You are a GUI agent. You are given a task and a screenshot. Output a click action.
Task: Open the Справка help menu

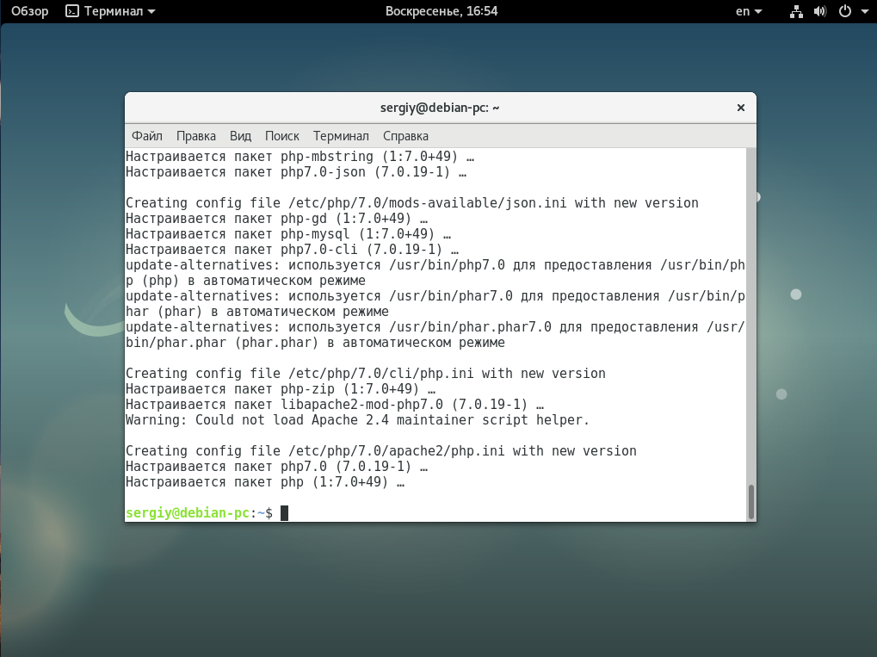coord(405,136)
